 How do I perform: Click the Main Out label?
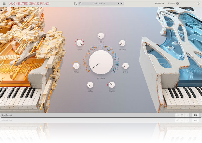[x=171, y=4]
